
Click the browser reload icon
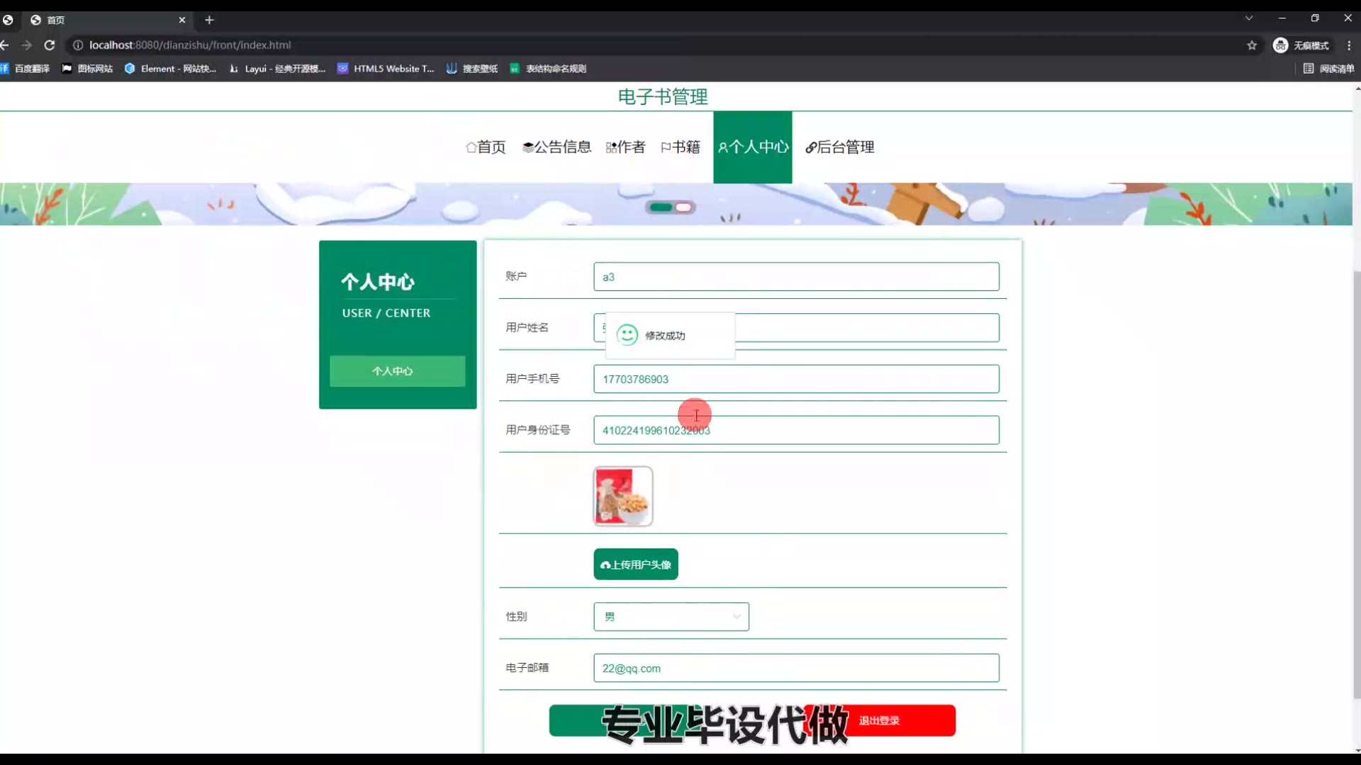tap(50, 45)
